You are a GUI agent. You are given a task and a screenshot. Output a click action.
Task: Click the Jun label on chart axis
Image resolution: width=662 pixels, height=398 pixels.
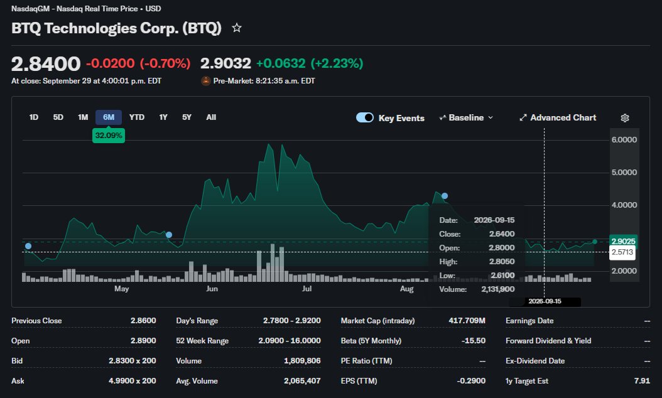pyautogui.click(x=212, y=289)
